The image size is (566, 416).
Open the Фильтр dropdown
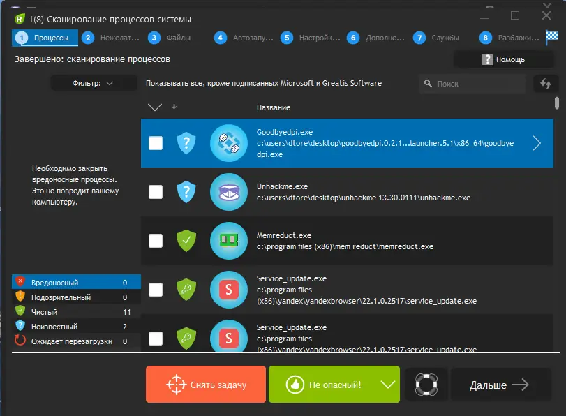pos(94,83)
